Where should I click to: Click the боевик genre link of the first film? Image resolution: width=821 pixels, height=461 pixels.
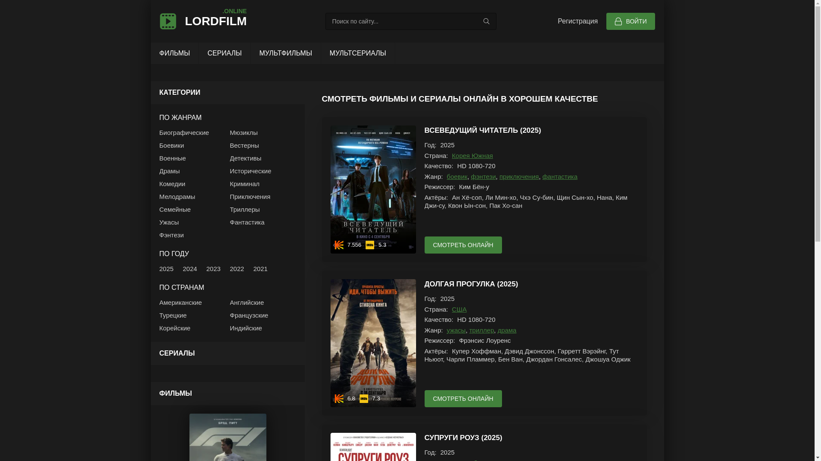click(x=457, y=177)
